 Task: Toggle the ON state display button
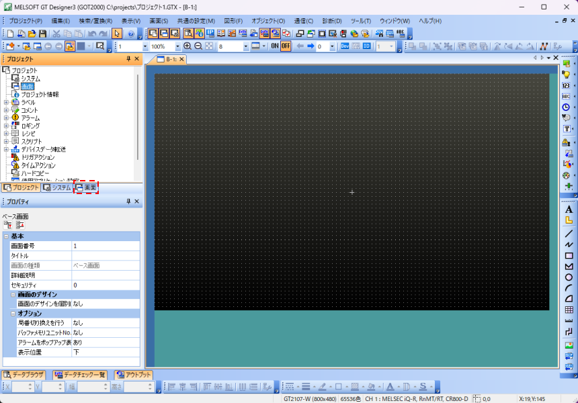(x=275, y=46)
